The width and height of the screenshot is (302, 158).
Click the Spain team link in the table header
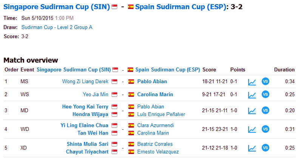point(168,70)
